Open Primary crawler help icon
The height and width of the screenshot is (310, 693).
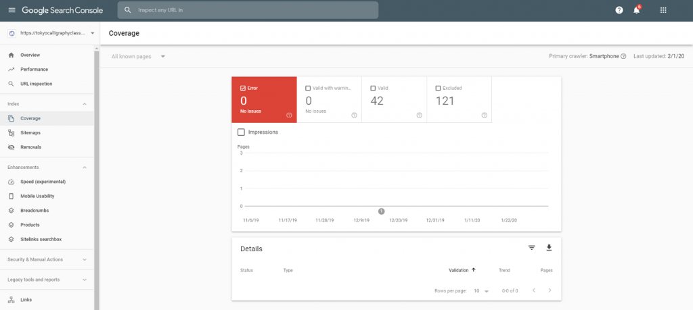pos(623,57)
